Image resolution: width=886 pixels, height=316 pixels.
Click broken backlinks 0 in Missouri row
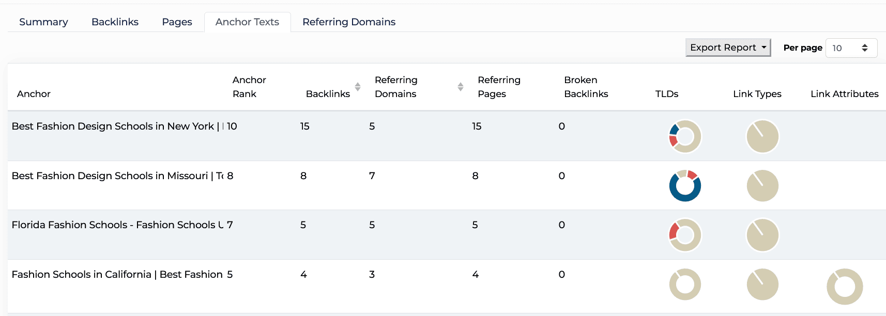[x=562, y=176]
